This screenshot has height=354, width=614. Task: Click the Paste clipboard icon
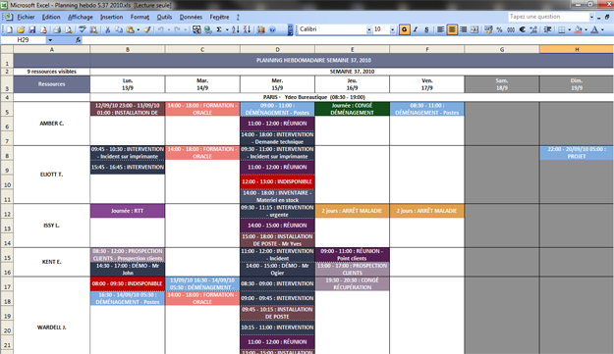[130, 29]
